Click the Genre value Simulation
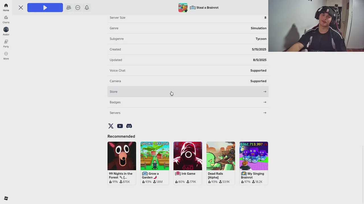Viewport: 364px width, 204px height. tap(258, 28)
